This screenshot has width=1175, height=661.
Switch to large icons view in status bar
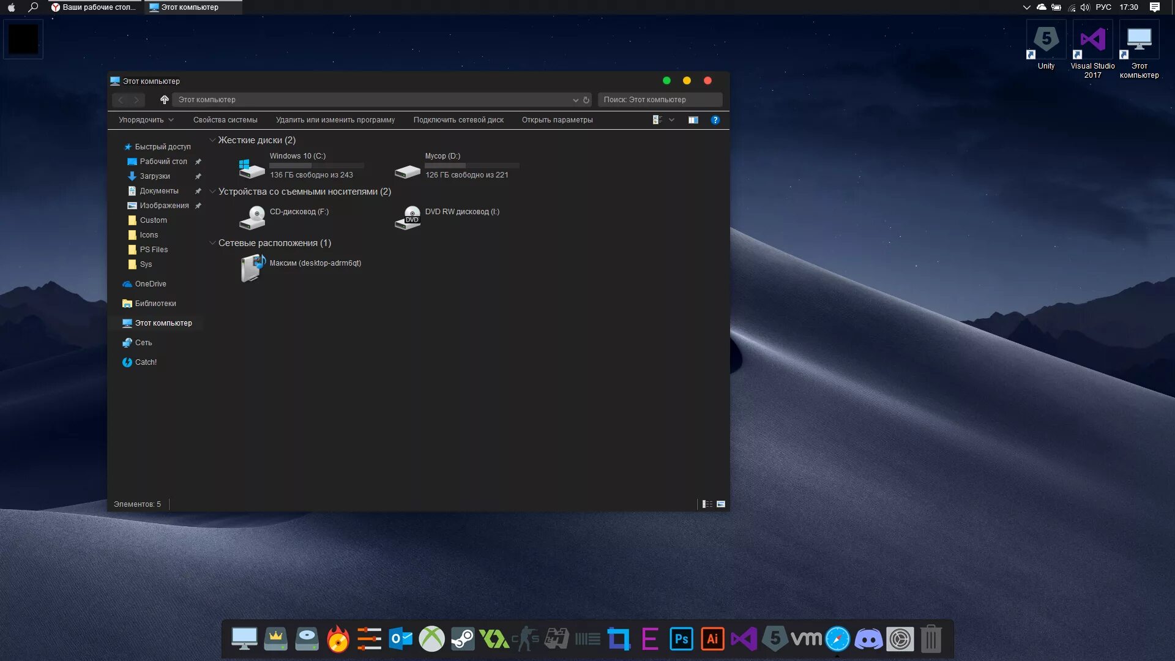(x=721, y=504)
